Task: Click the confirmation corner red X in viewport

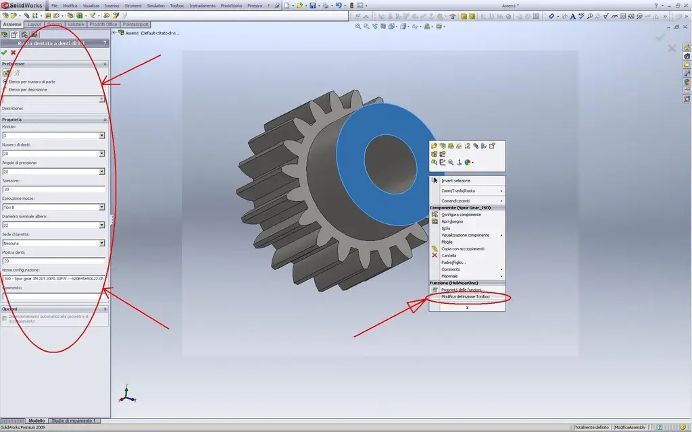Action: [672, 48]
